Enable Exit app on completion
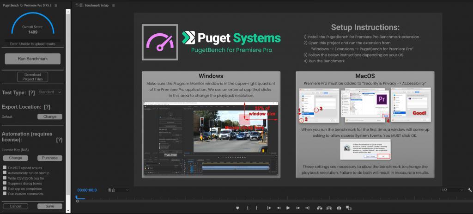Image resolution: width=473 pixels, height=214 pixels. pyautogui.click(x=5, y=188)
